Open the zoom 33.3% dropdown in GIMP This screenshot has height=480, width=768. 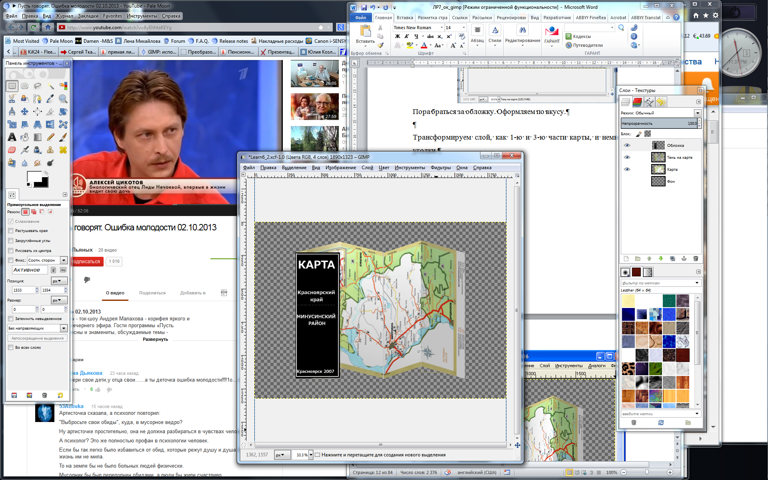click(311, 455)
